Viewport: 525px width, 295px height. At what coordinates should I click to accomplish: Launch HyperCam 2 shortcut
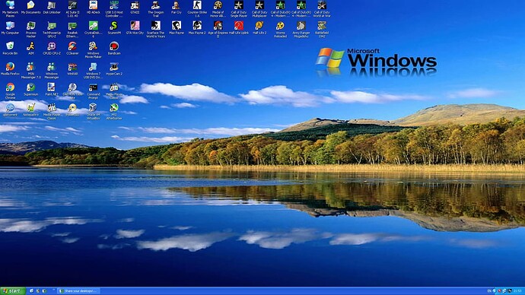(114, 69)
